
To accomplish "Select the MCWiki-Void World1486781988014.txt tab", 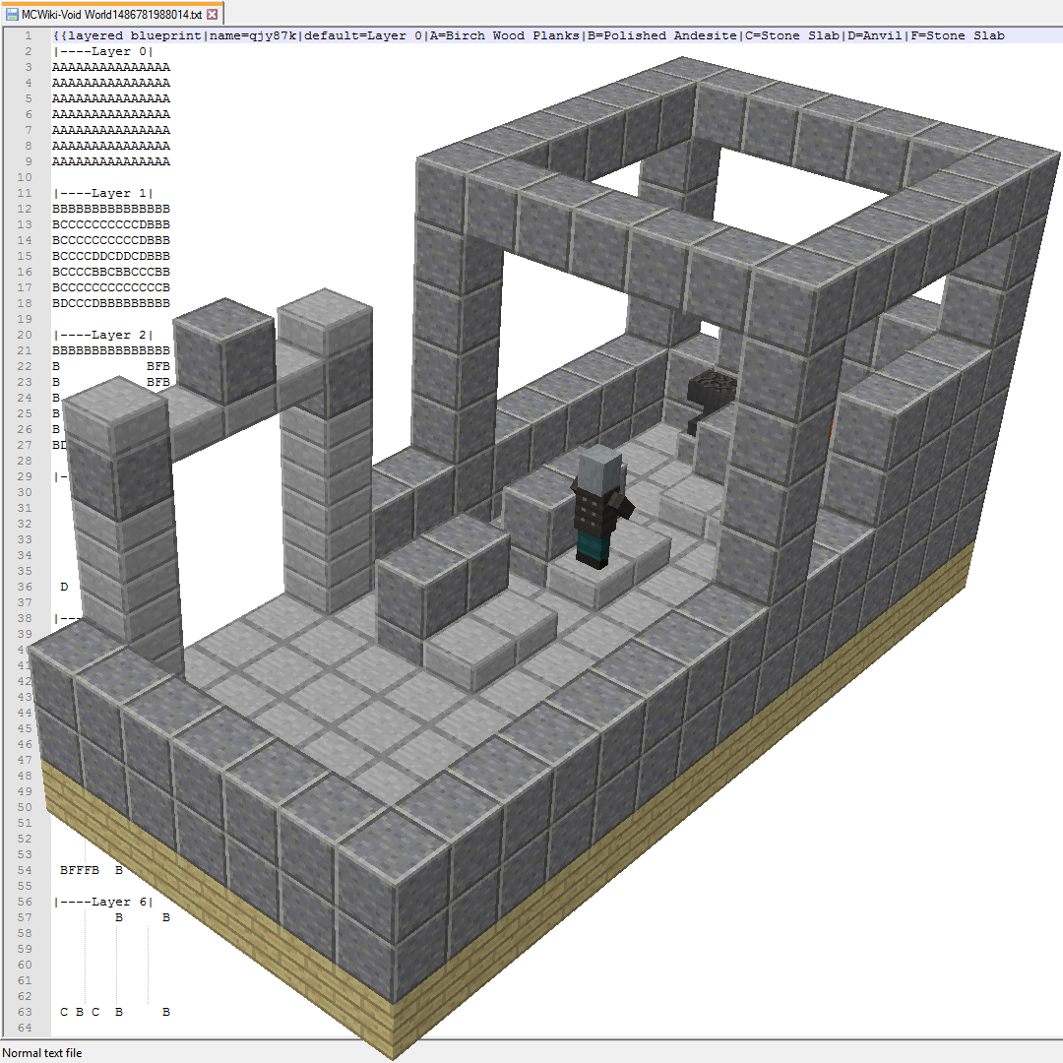I will pos(111,15).
